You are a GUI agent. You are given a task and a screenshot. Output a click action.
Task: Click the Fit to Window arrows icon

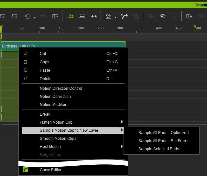click(x=94, y=16)
